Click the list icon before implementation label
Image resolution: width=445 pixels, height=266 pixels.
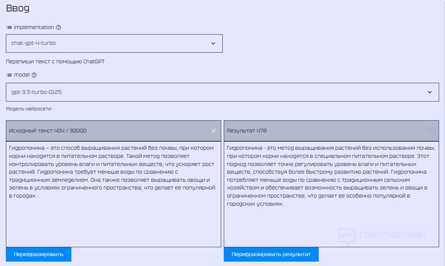coord(9,27)
